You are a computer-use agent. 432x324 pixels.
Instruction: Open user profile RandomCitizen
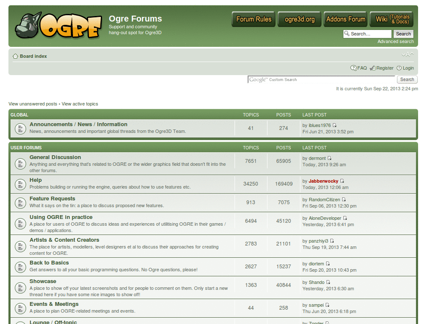[x=324, y=200]
